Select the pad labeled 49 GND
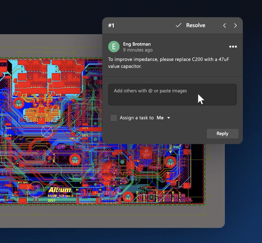 146,153
